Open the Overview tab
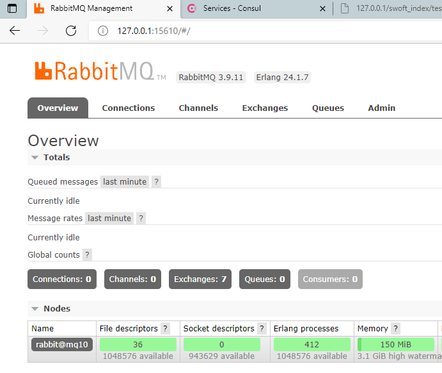Screen dimensions: 442x373 [58, 108]
